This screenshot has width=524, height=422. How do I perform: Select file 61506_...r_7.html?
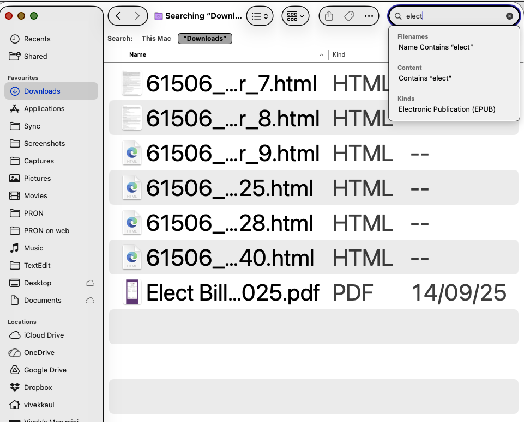(x=231, y=83)
